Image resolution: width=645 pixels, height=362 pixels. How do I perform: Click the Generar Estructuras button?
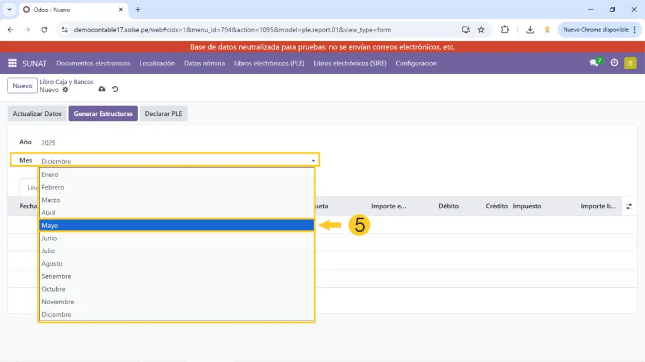pyautogui.click(x=103, y=114)
